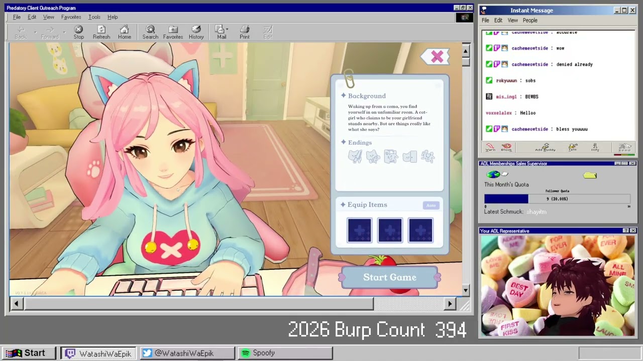Image resolution: width=643 pixels, height=361 pixels.
Task: Open the browser's Favorites menu
Action: (71, 17)
